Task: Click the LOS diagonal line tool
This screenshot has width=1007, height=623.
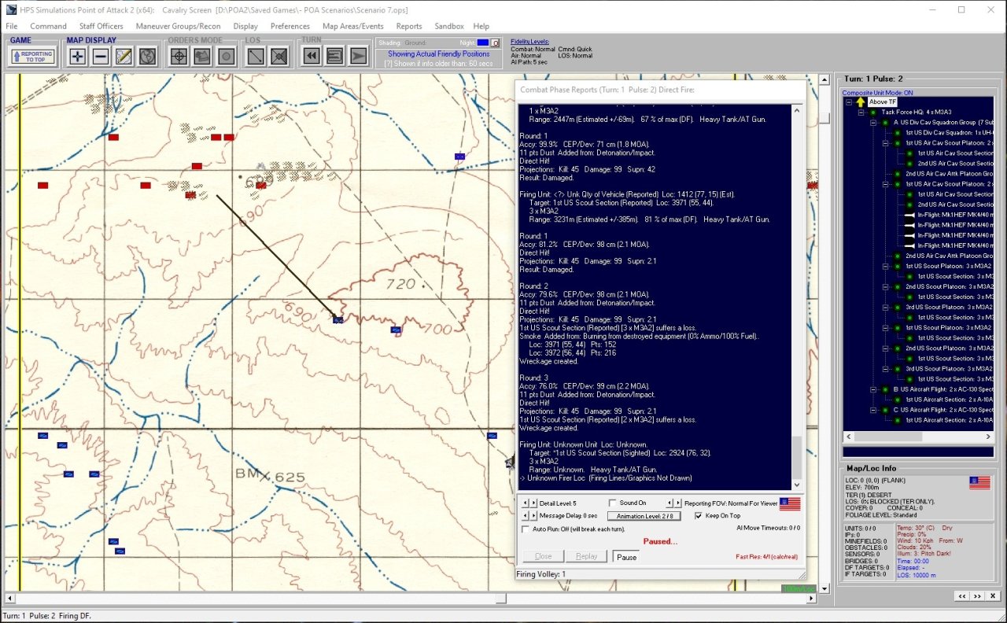Action: (x=255, y=56)
